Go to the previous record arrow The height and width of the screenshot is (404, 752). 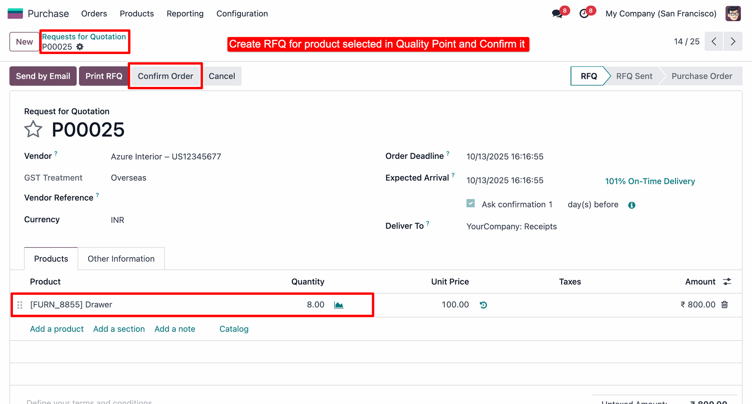pyautogui.click(x=714, y=41)
